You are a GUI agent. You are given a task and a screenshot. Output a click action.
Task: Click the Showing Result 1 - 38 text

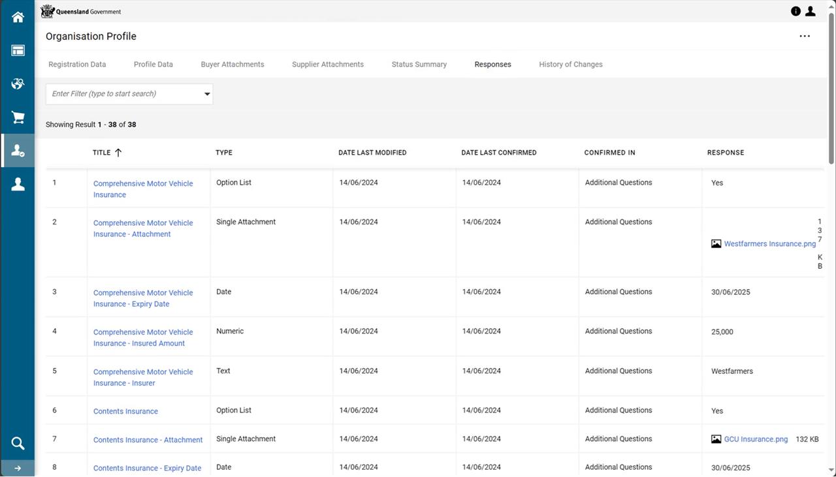tap(91, 125)
